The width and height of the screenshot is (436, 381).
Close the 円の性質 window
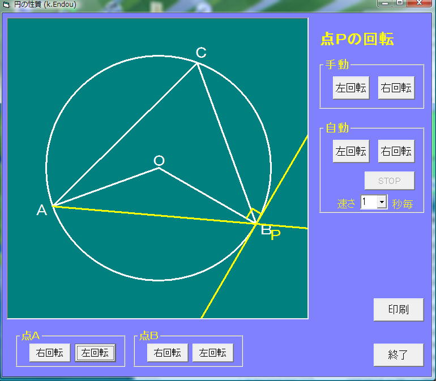point(420,3)
